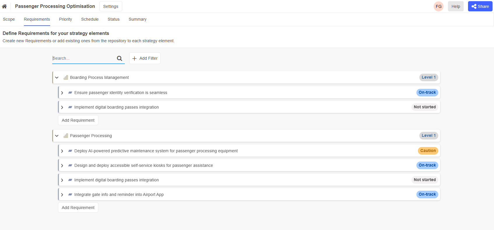Click the Help button
Viewport: 494px width, 230px height.
tap(456, 6)
